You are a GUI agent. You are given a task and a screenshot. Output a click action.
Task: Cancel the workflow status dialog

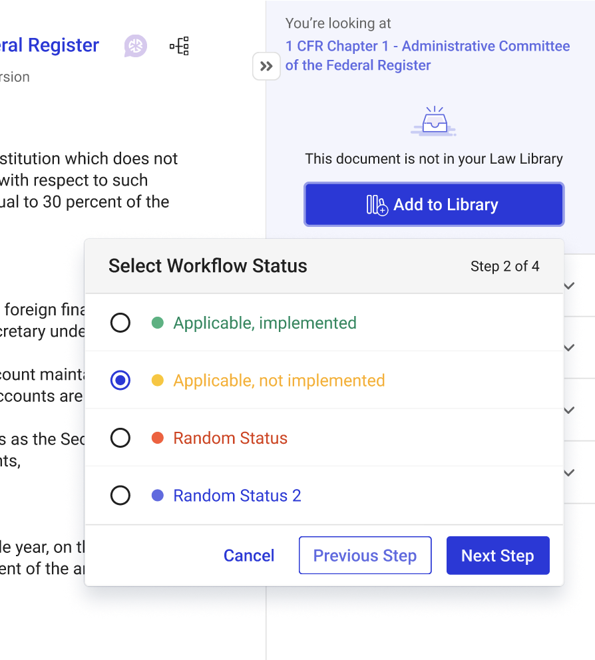(x=249, y=556)
